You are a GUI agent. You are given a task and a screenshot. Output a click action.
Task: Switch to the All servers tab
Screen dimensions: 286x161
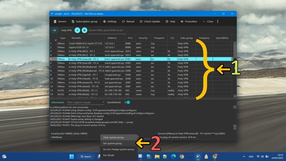point(54,30)
